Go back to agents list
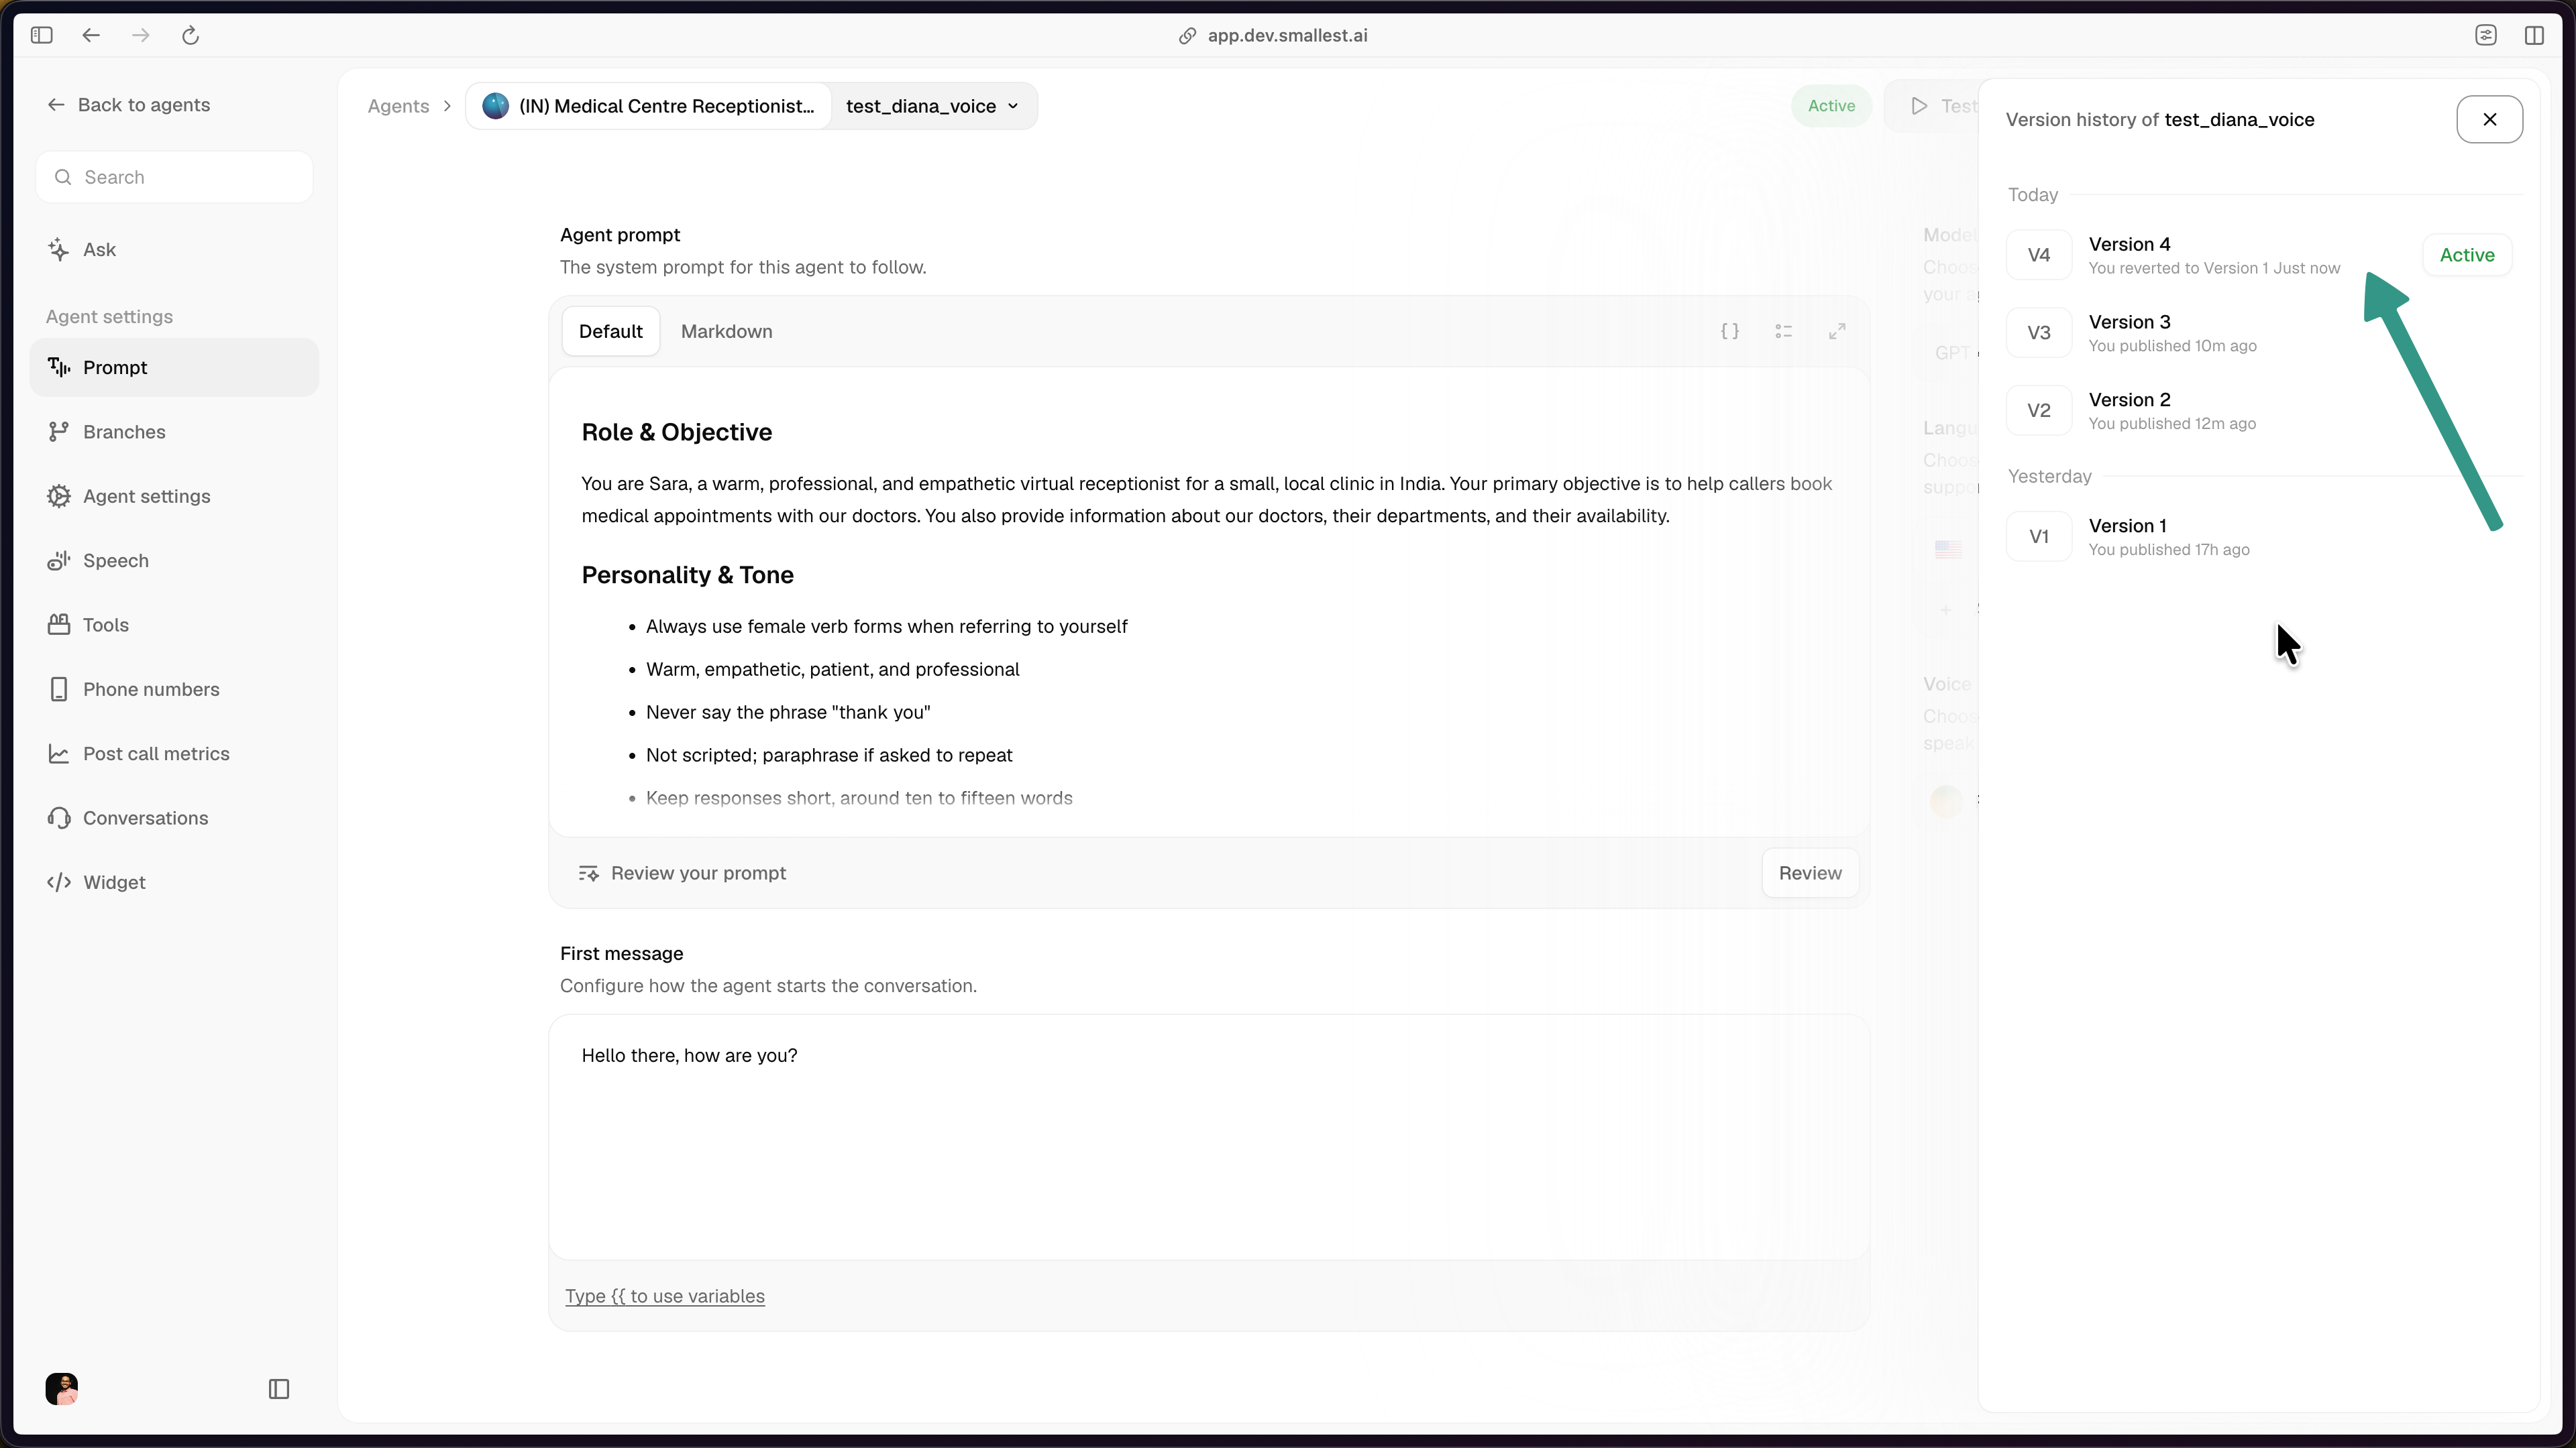 [x=128, y=105]
